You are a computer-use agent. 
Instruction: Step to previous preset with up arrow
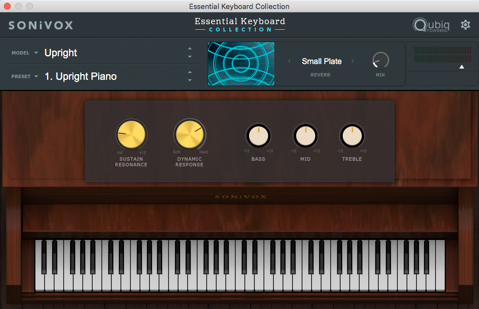click(190, 72)
